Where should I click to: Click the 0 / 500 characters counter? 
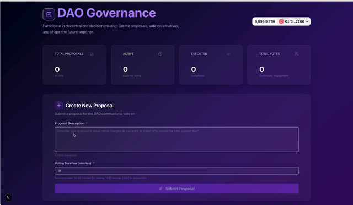(66, 155)
